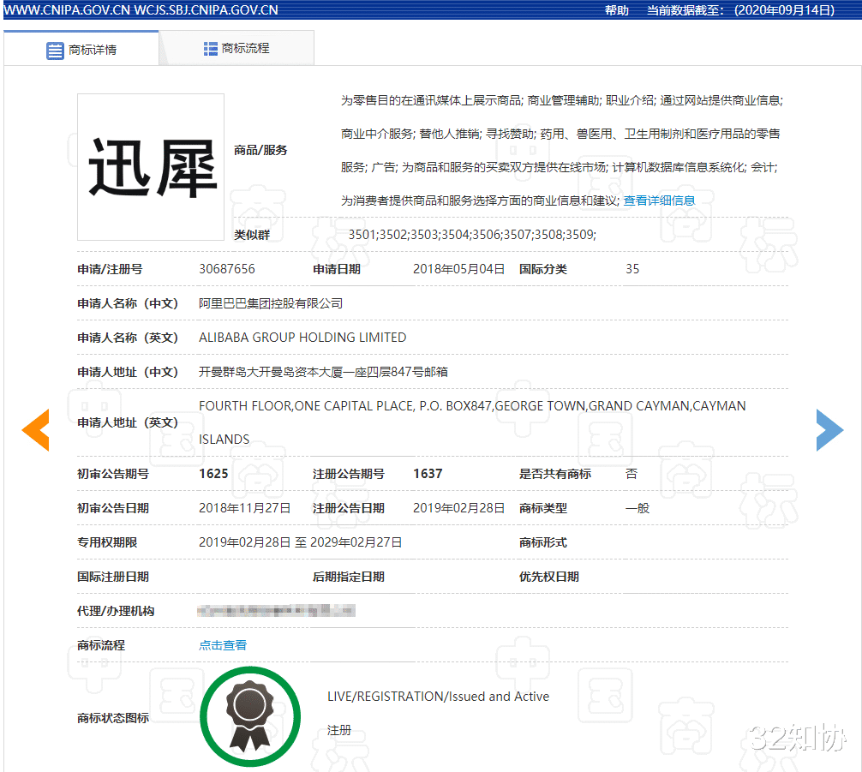862x772 pixels.
Task: Switch to the 商标流程 tab
Action: [247, 50]
